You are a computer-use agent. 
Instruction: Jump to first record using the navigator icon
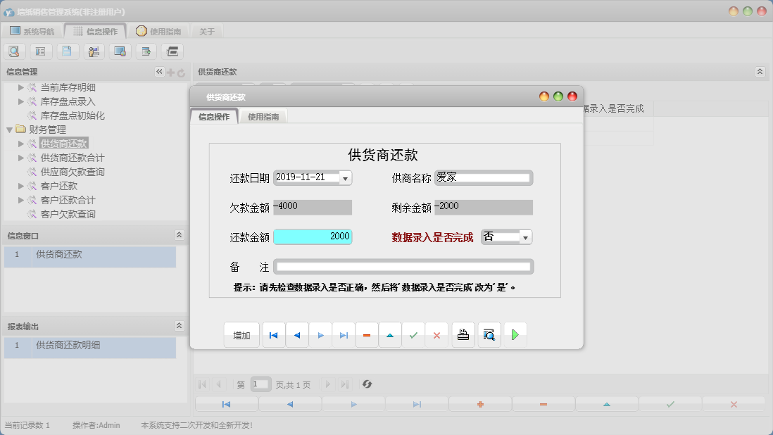(x=273, y=335)
